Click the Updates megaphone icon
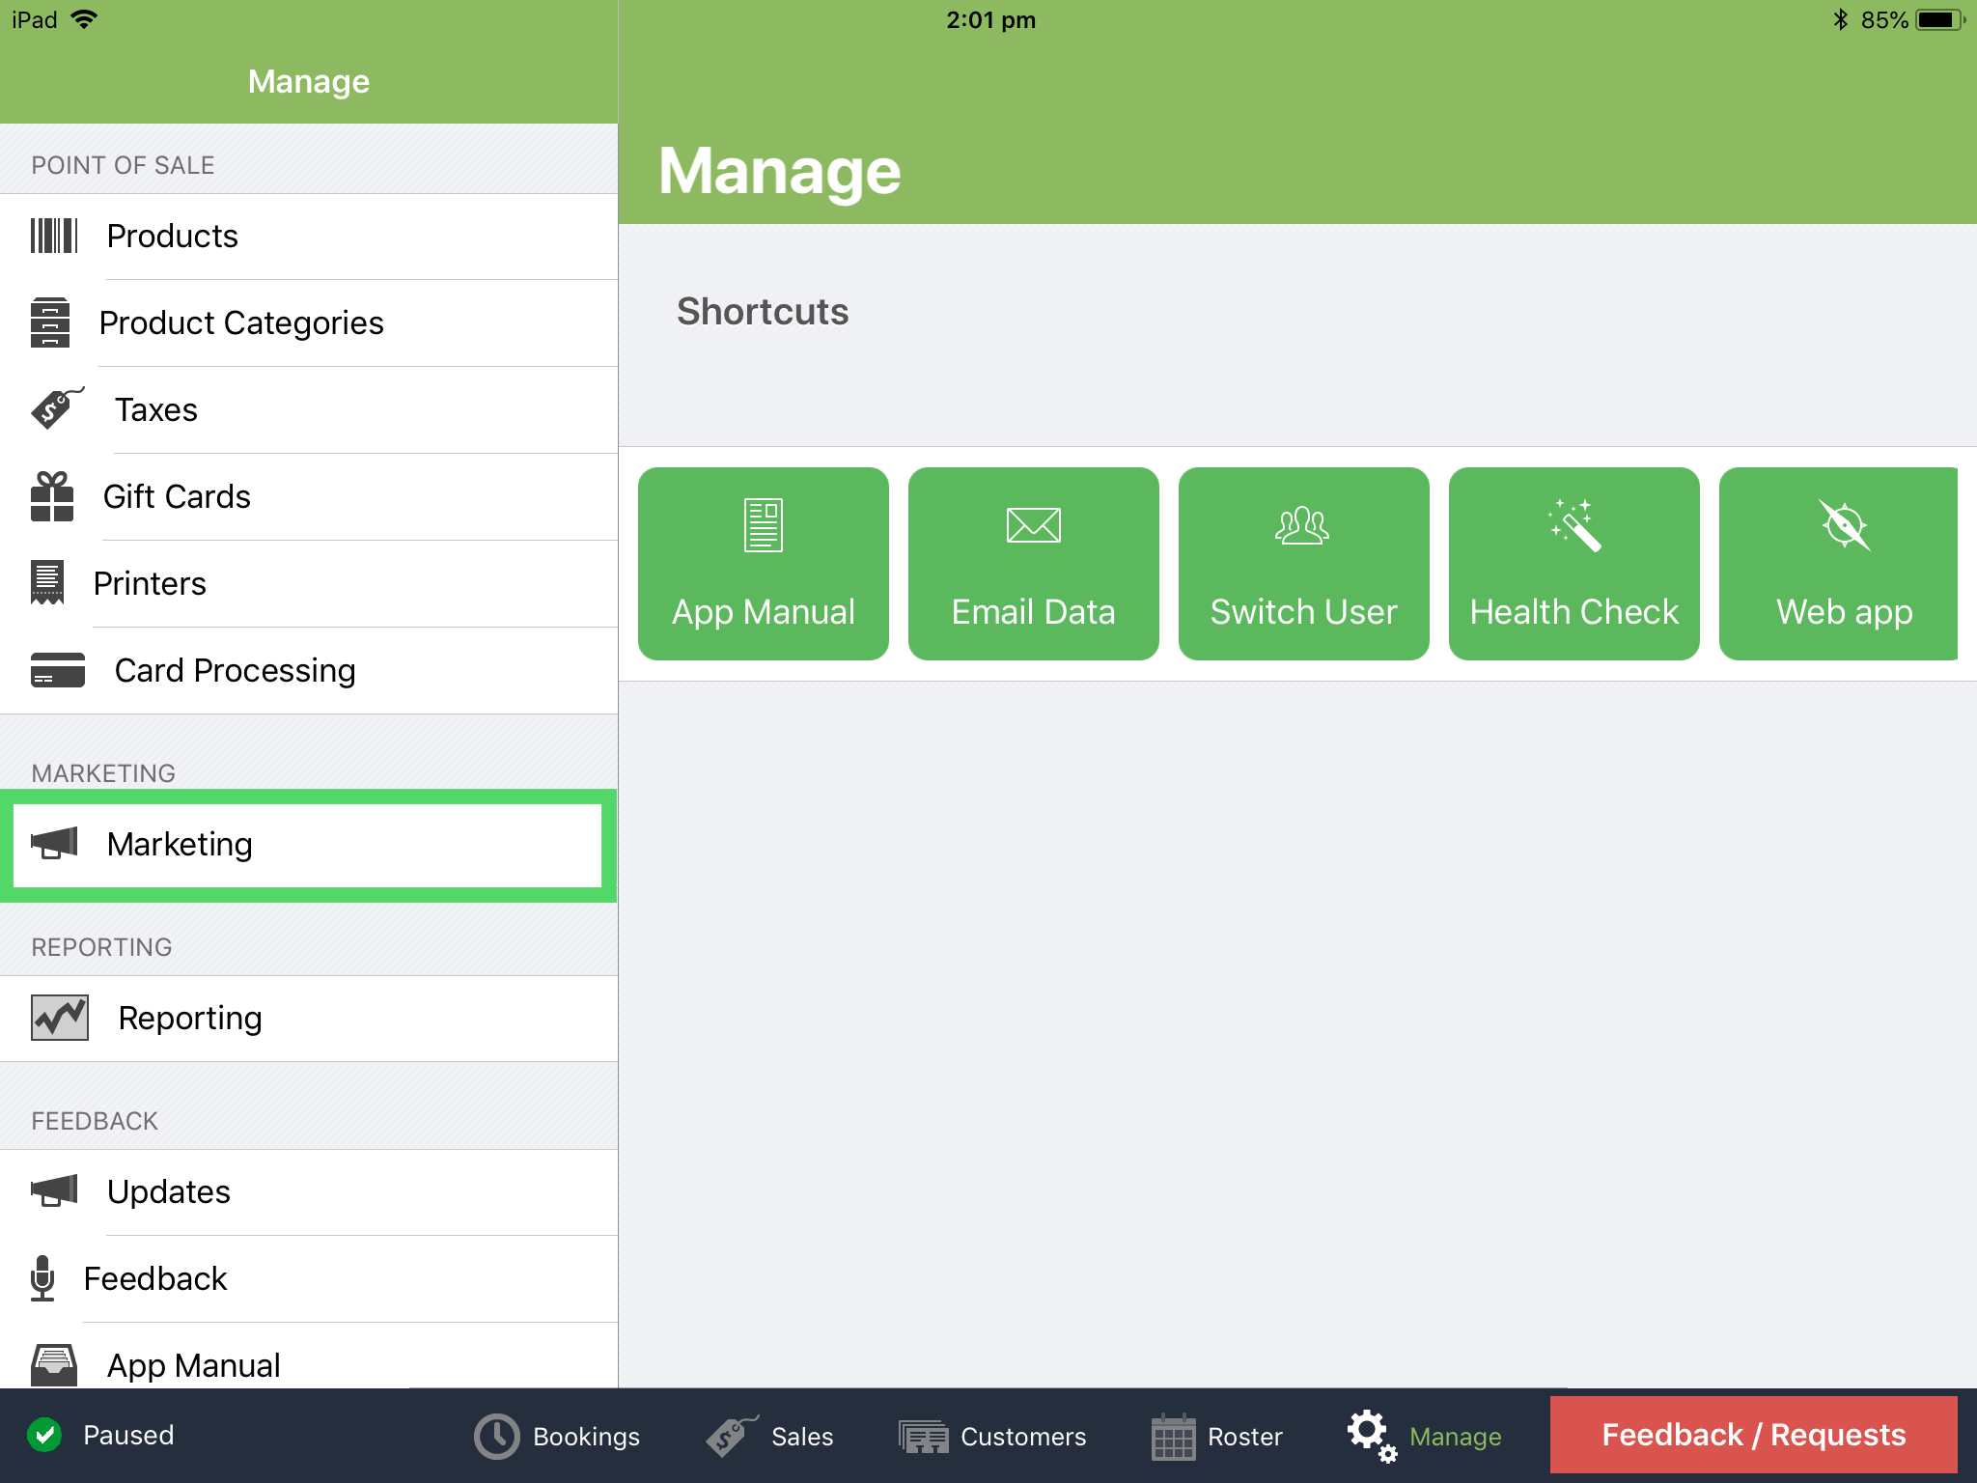This screenshot has width=1977, height=1483. 54,1190
